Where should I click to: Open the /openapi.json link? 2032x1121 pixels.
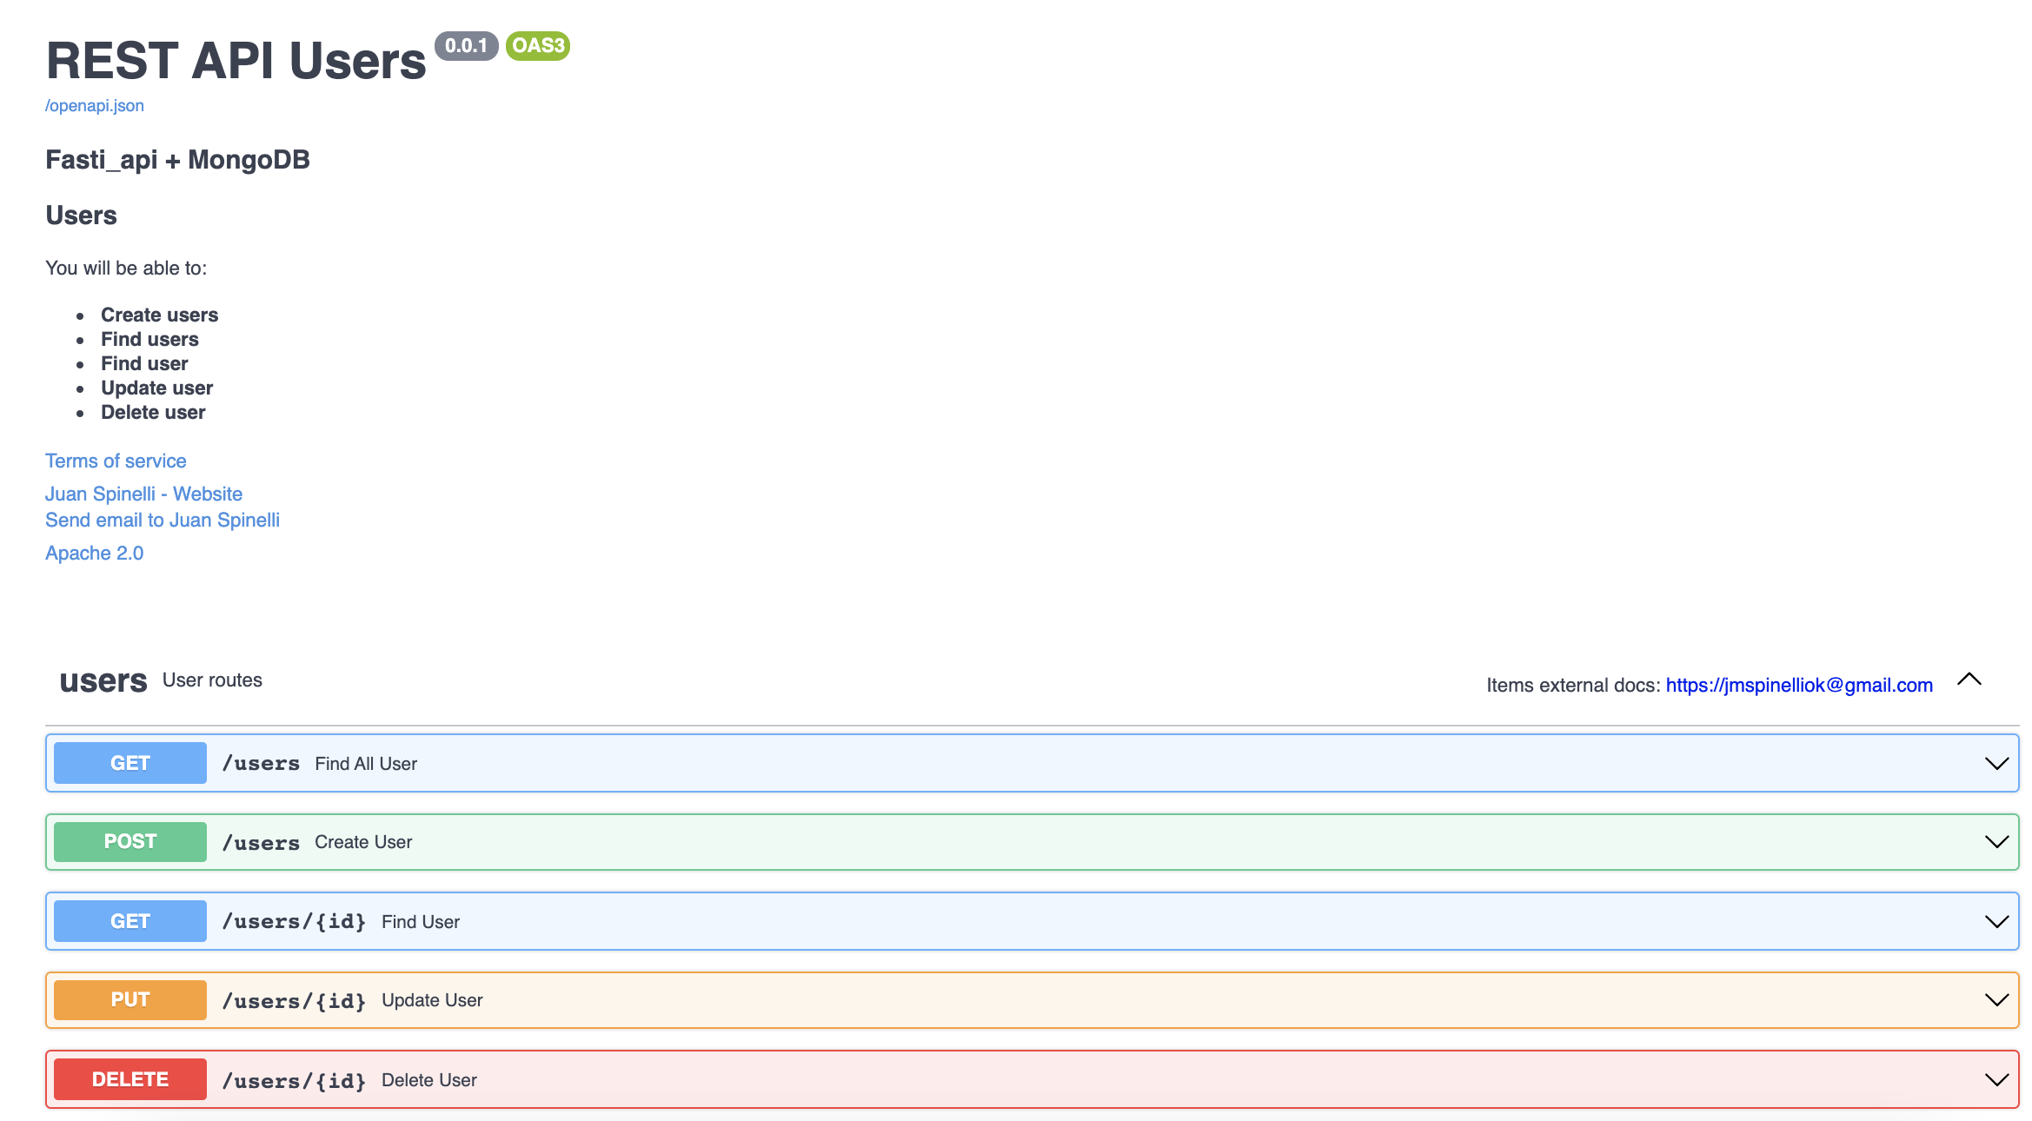click(95, 105)
